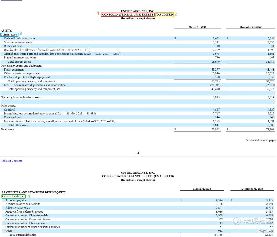Click the second page 'December 31, 2023' header
Viewport: 277px width, 237px height.
pos(252,189)
